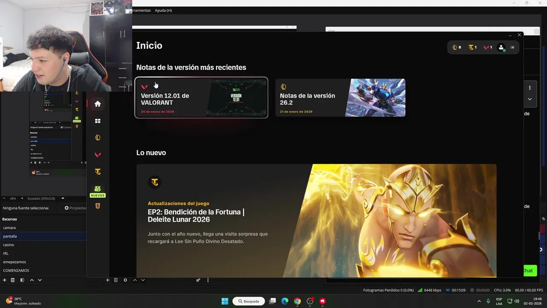Open the three-dot menu in OBS right dock

coord(529,88)
